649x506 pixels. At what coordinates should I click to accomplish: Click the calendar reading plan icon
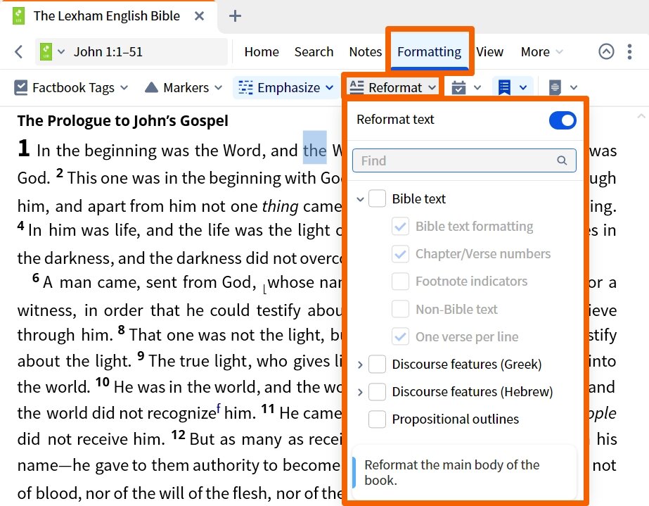point(458,87)
